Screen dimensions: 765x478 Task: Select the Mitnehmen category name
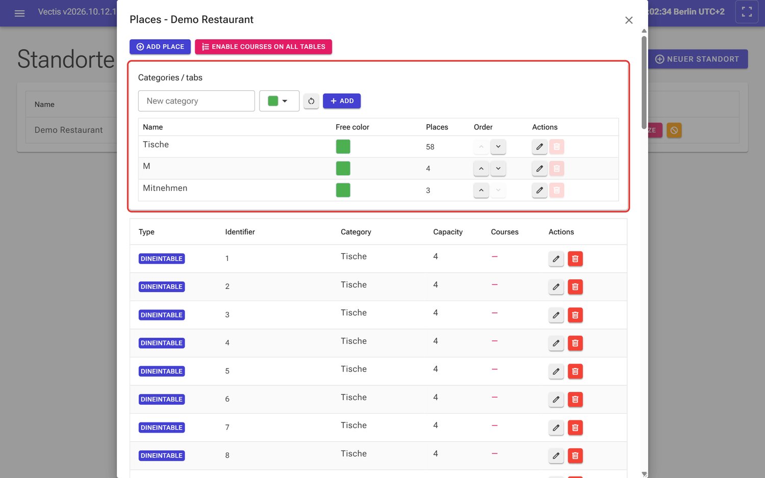(x=165, y=188)
